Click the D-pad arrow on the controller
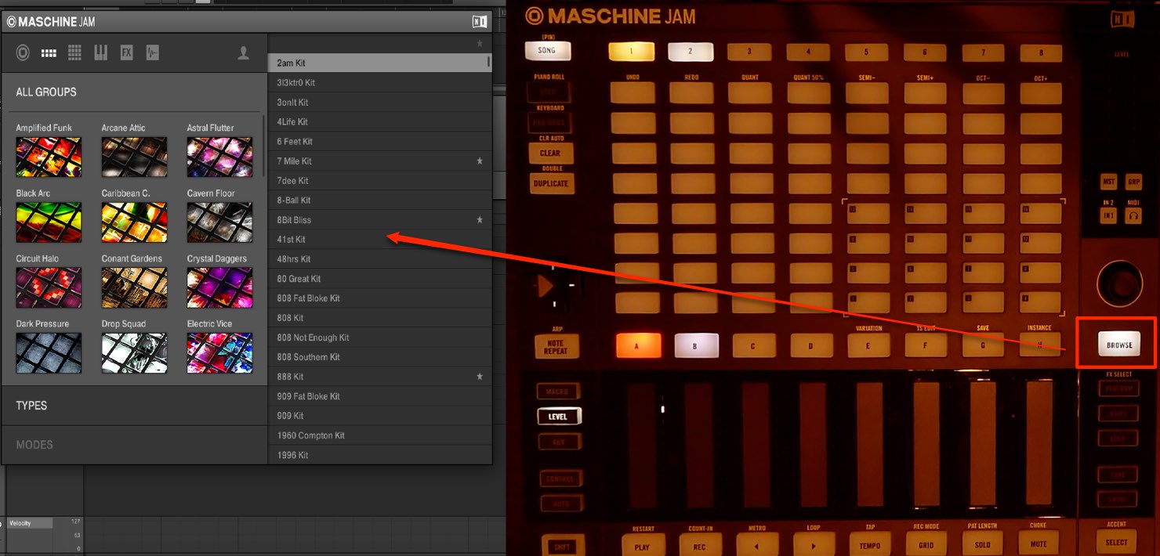1160x556 pixels. pos(547,287)
